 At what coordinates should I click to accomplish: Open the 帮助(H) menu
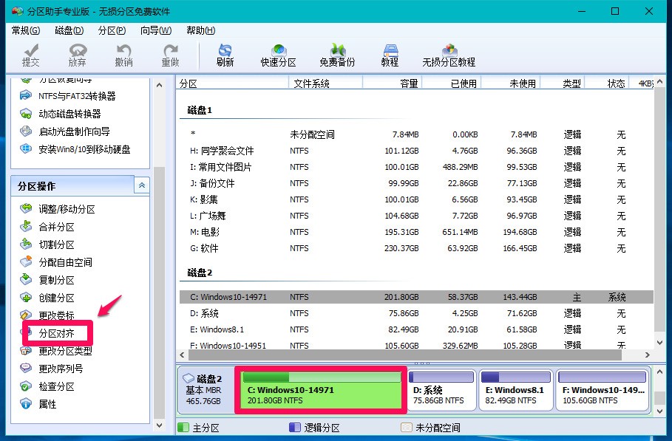[x=200, y=30]
